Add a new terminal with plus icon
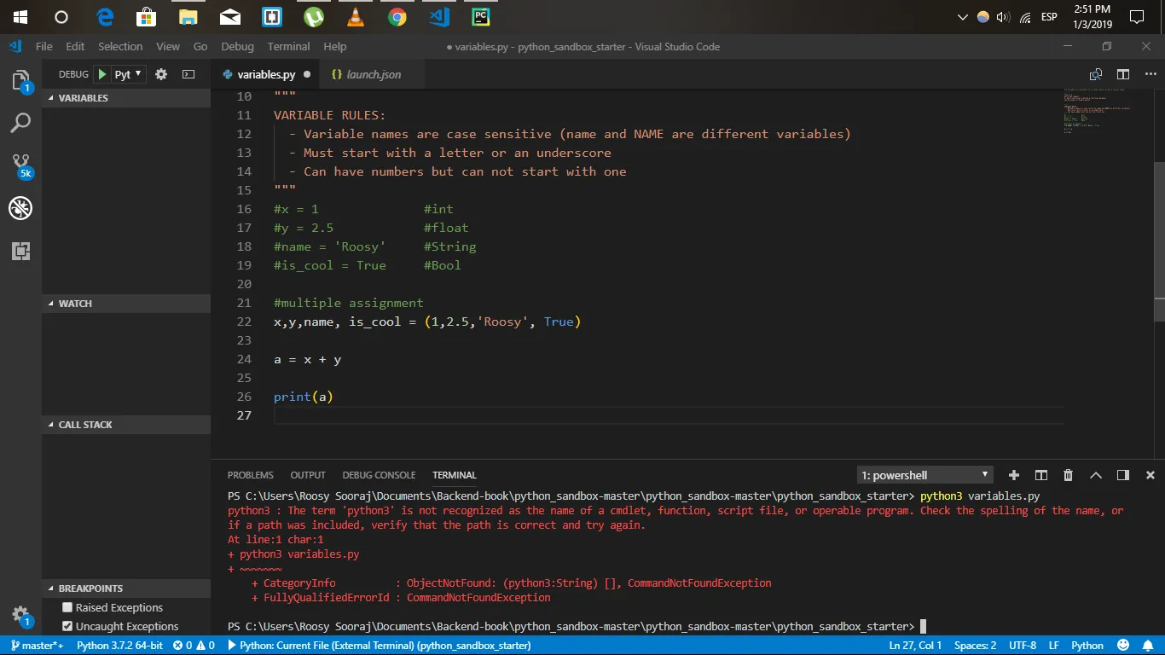Viewport: 1165px width, 655px height. click(x=1013, y=475)
